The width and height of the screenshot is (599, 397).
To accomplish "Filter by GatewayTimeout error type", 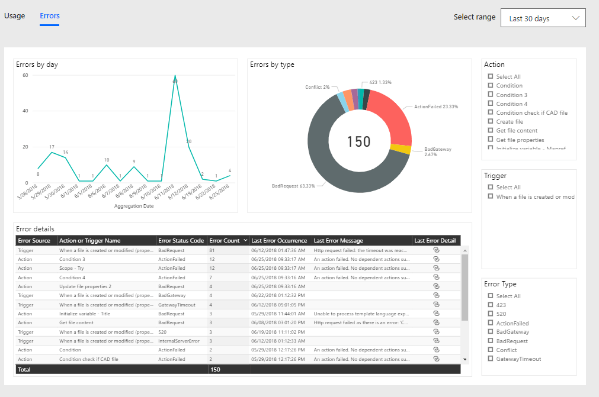I will point(491,359).
